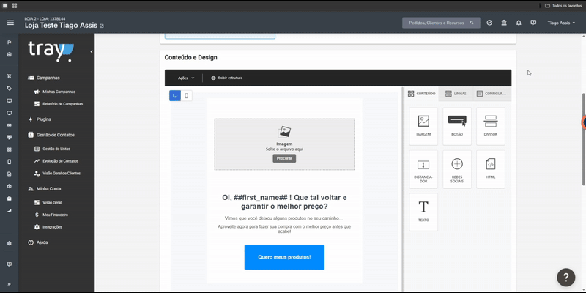Open the hamburger menu icon
Viewport: 586px width, 293px height.
tap(10, 23)
